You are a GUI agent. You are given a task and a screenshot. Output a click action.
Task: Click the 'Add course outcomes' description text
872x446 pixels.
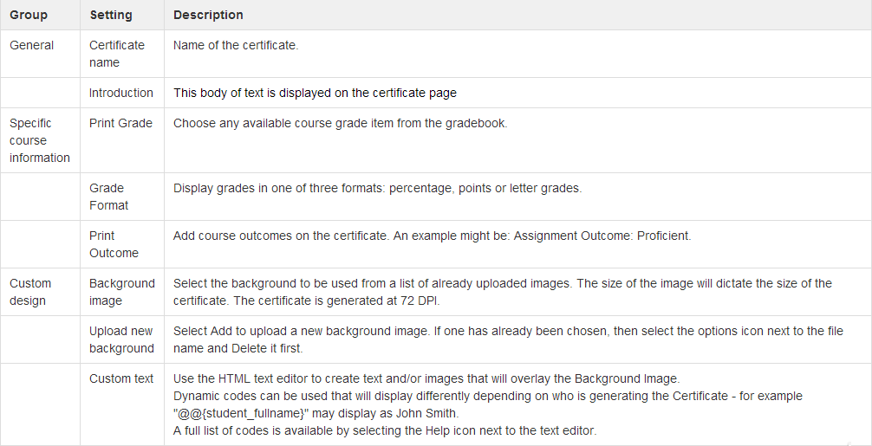pos(432,236)
